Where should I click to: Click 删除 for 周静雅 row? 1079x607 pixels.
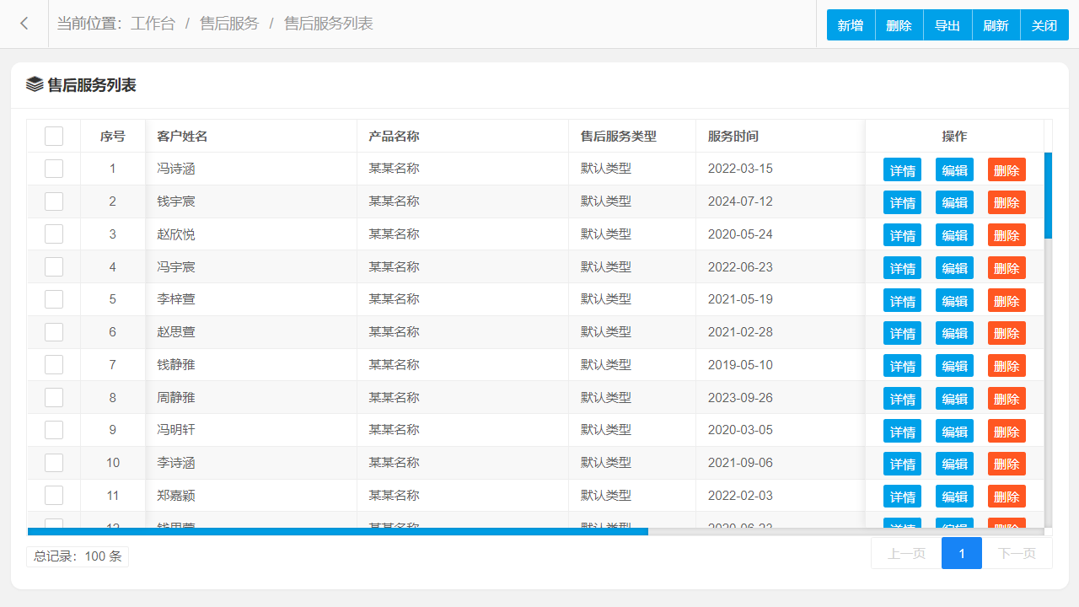[1007, 399]
